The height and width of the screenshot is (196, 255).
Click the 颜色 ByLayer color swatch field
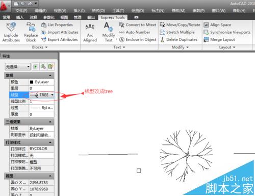coord(41,82)
